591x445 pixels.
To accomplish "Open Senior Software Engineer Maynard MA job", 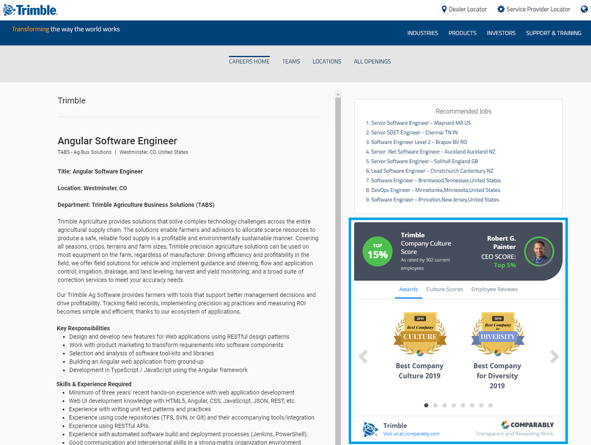I will (421, 123).
